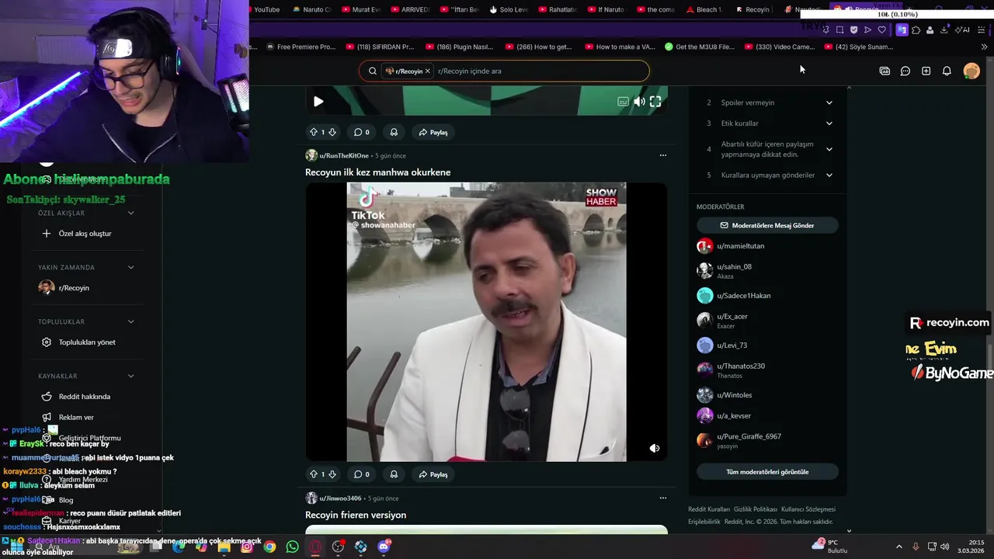The width and height of the screenshot is (994, 559).
Task: Upvote the manhwa okurkene post
Action: click(314, 474)
